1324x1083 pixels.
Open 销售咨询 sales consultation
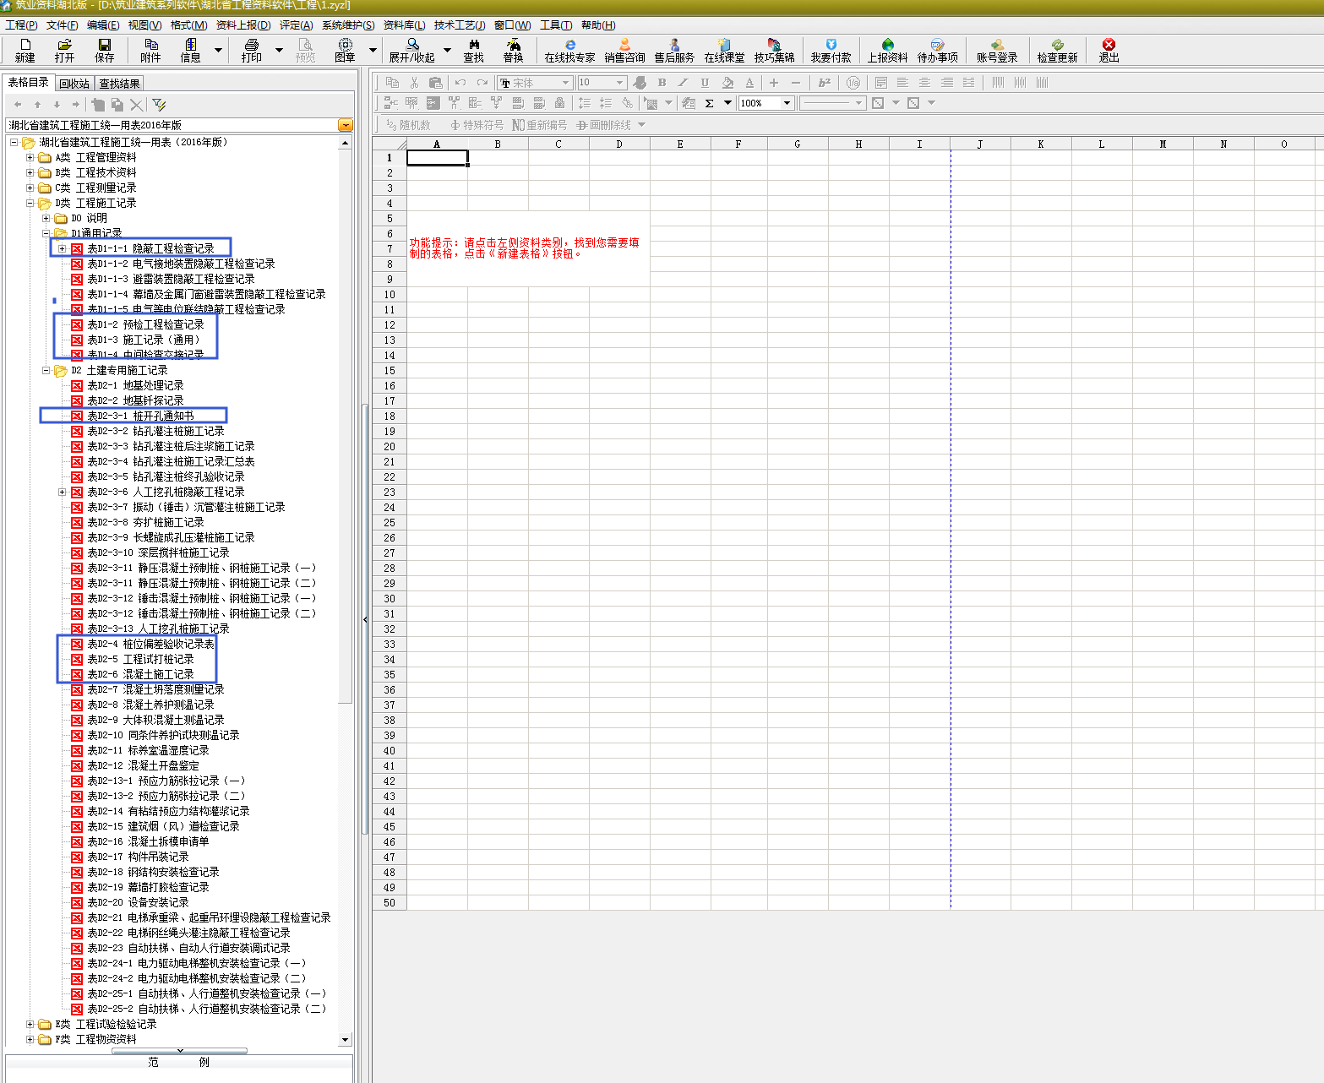tap(625, 50)
